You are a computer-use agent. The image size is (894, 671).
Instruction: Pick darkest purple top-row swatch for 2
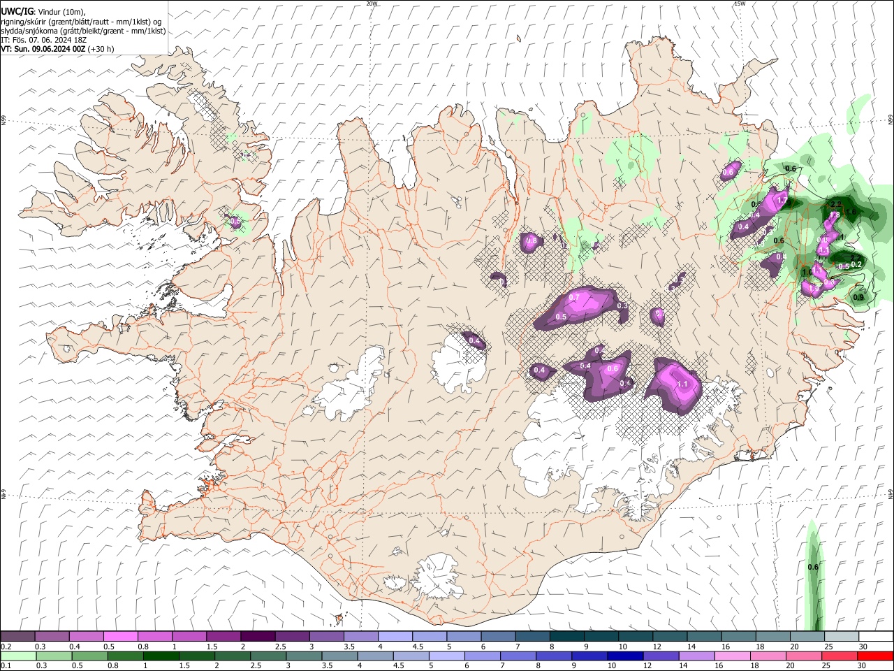coord(258,637)
